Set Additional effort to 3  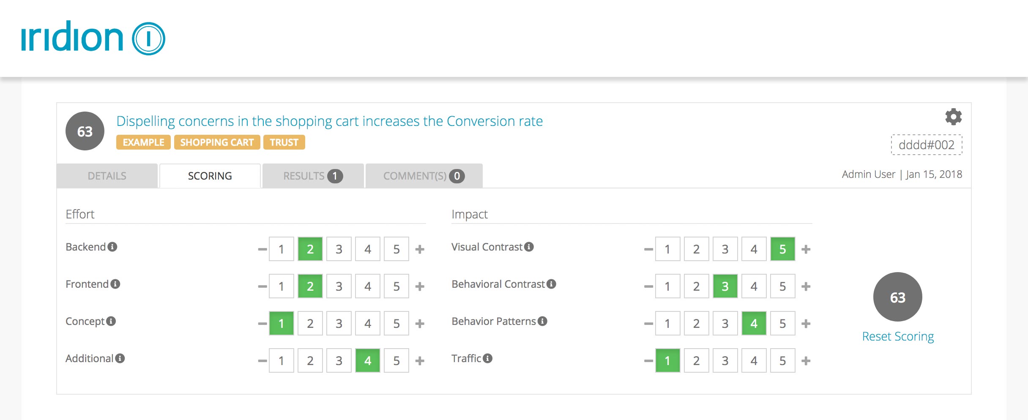point(339,361)
